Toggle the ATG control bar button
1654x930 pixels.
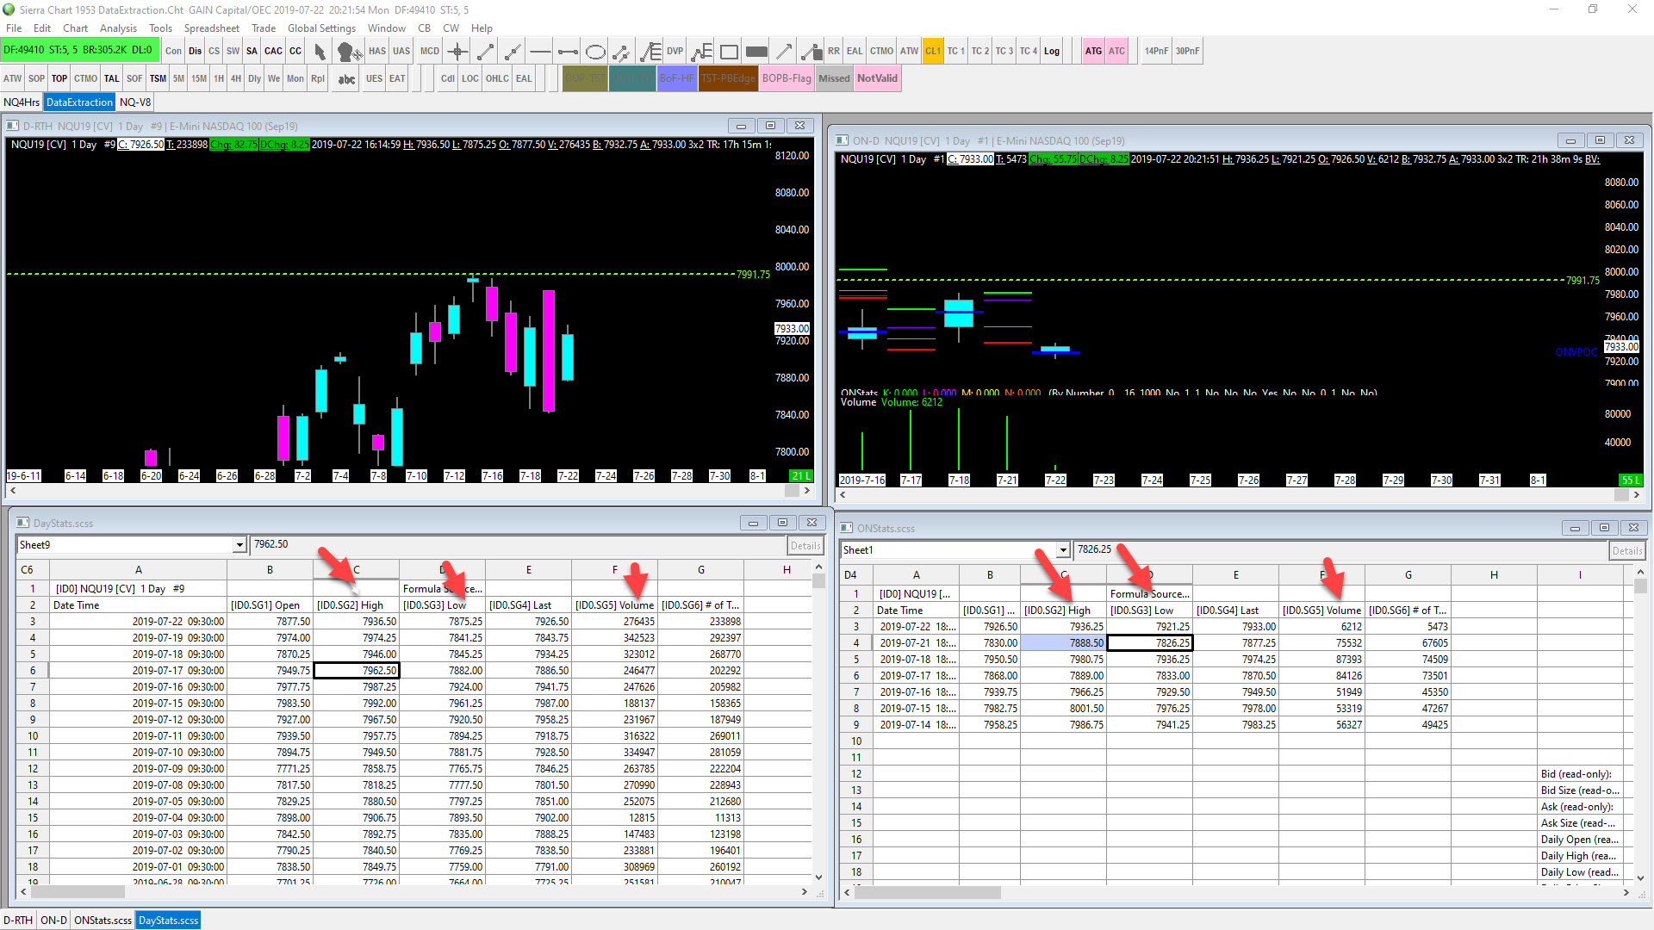point(1093,52)
